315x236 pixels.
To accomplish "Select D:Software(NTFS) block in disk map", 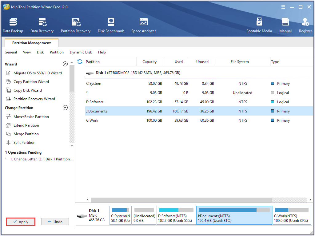I will (x=176, y=215).
